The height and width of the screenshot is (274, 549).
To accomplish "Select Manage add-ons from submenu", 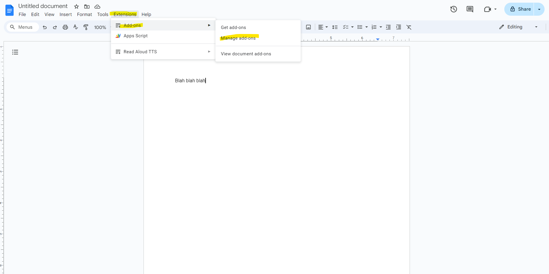I will click(x=238, y=38).
